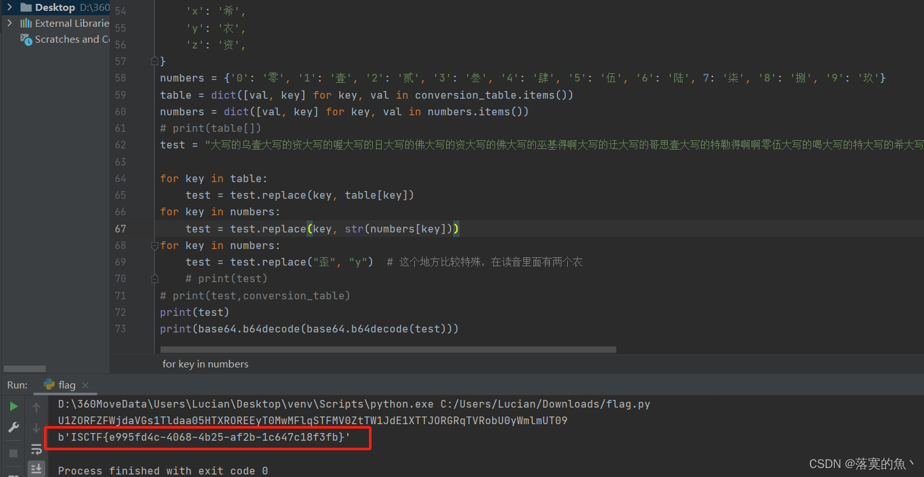This screenshot has width=924, height=477.
Task: Collapse the fold marker at line 70
Action: (154, 278)
